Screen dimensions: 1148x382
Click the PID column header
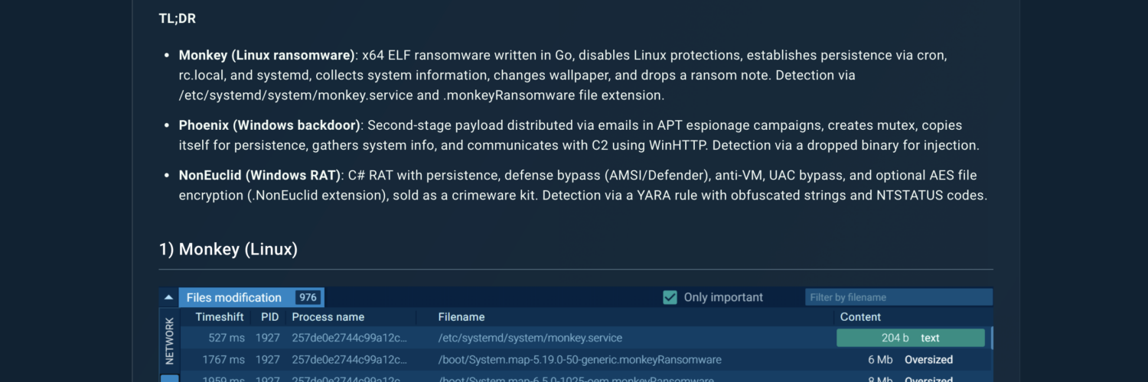(269, 317)
